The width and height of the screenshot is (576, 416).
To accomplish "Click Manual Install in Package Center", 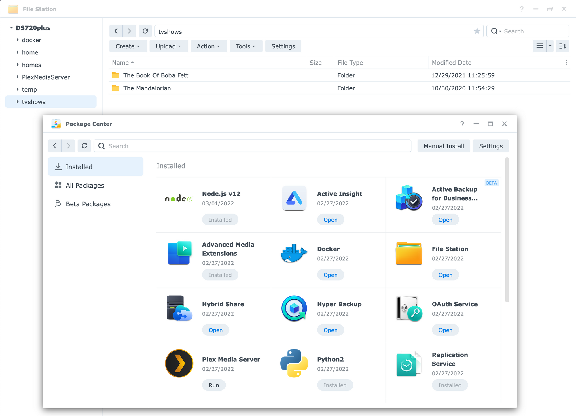I will point(444,146).
